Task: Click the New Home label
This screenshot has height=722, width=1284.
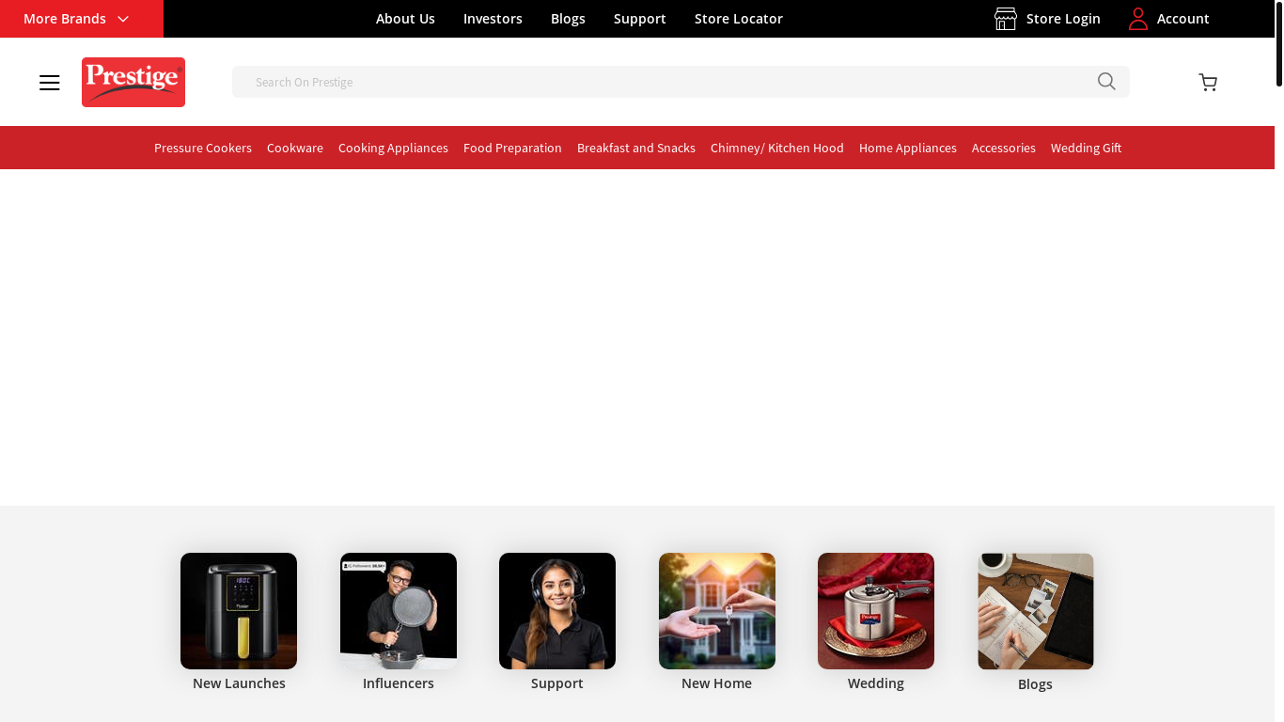Action: [717, 683]
